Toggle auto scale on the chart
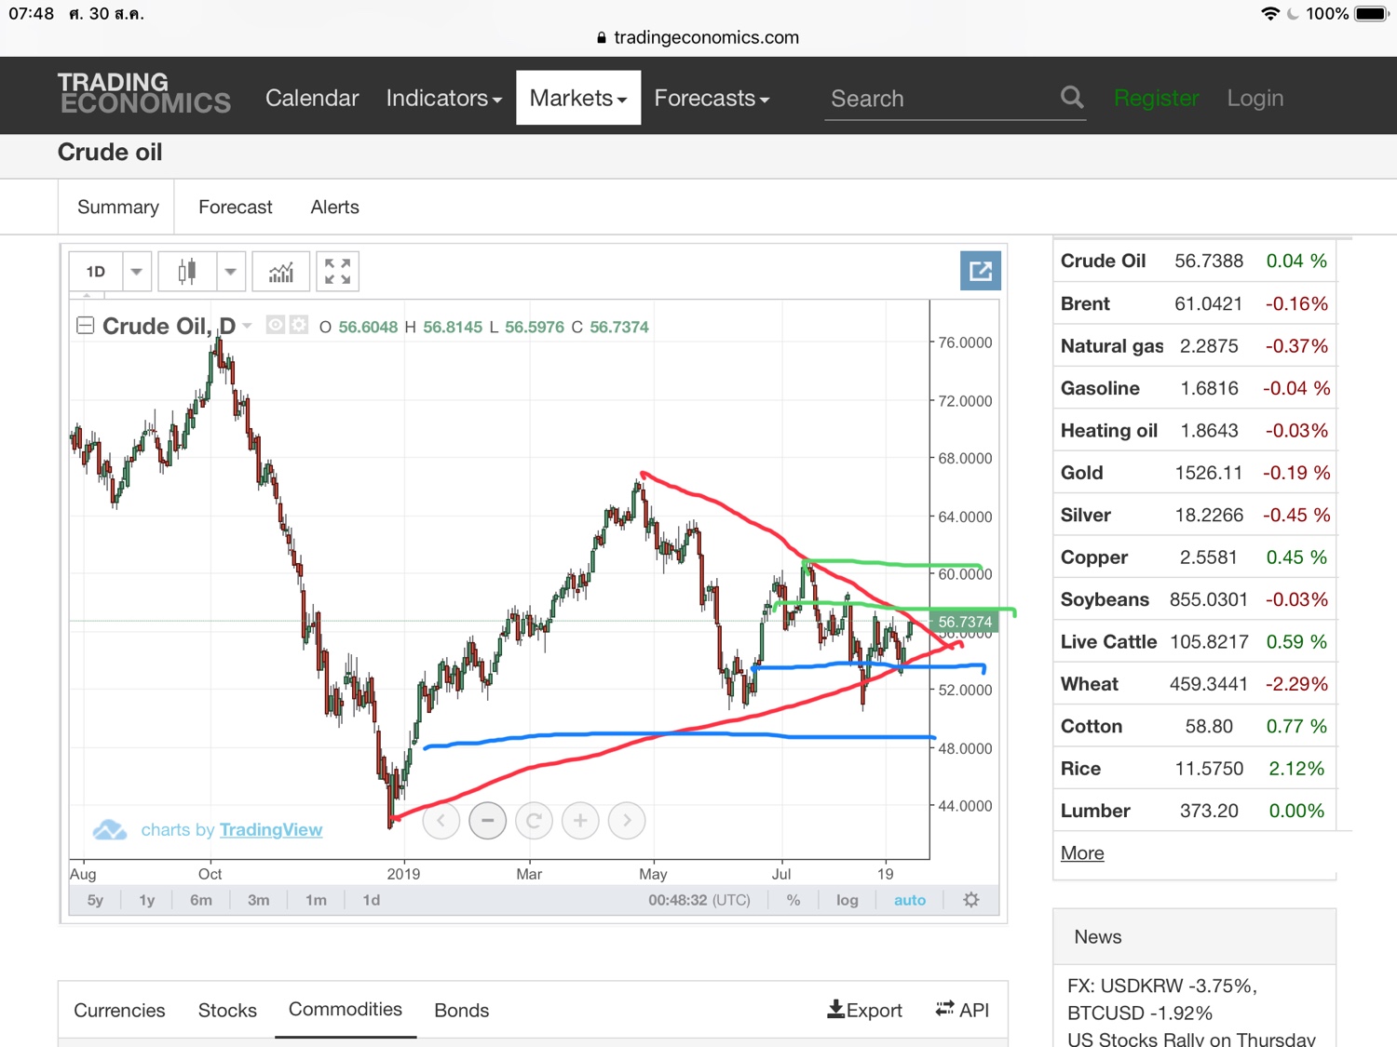This screenshot has height=1047, width=1397. (910, 900)
